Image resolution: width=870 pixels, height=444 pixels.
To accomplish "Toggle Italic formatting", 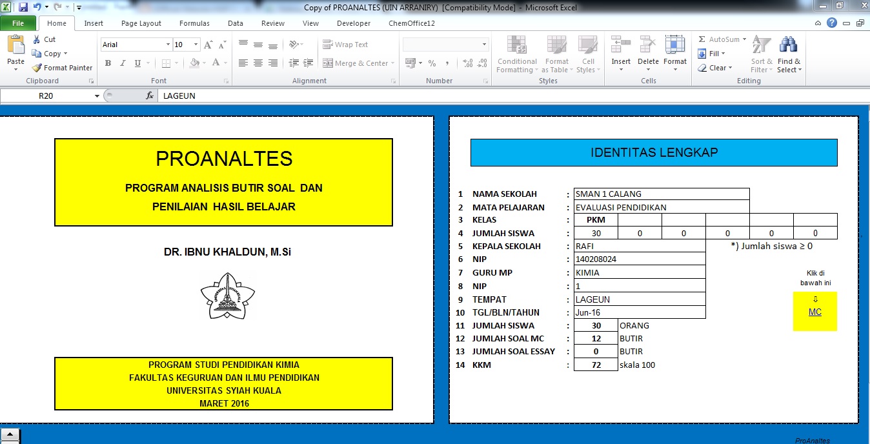I will (123, 63).
